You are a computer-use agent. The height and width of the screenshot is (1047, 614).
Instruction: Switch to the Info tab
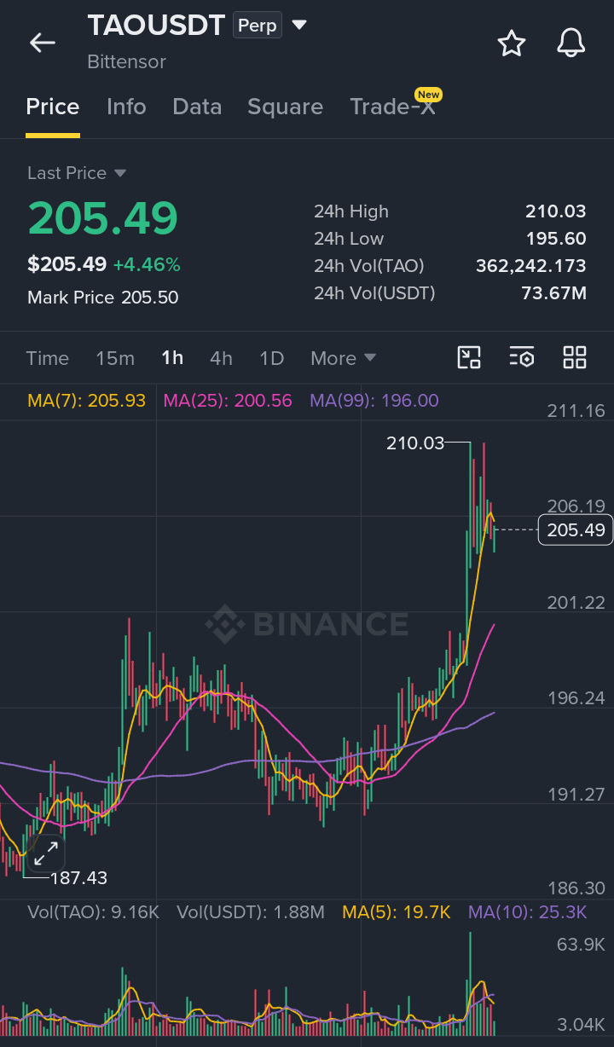point(126,107)
